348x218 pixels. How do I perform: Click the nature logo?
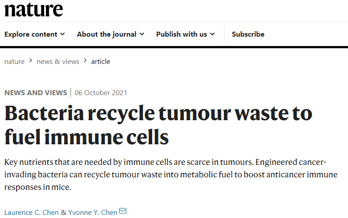pos(33,9)
